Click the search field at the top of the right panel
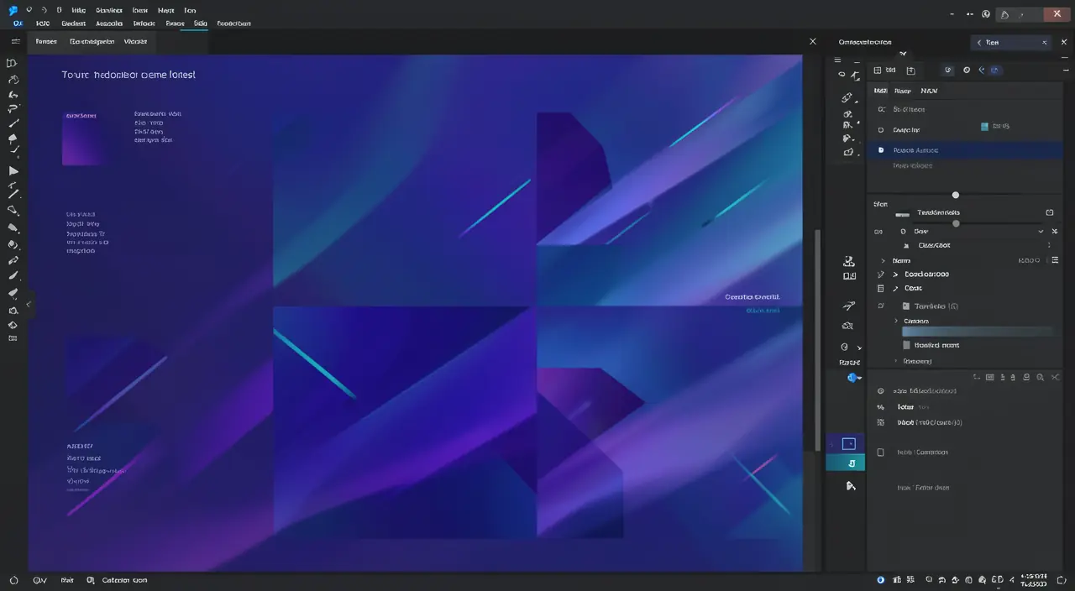1075x591 pixels. click(x=1011, y=42)
